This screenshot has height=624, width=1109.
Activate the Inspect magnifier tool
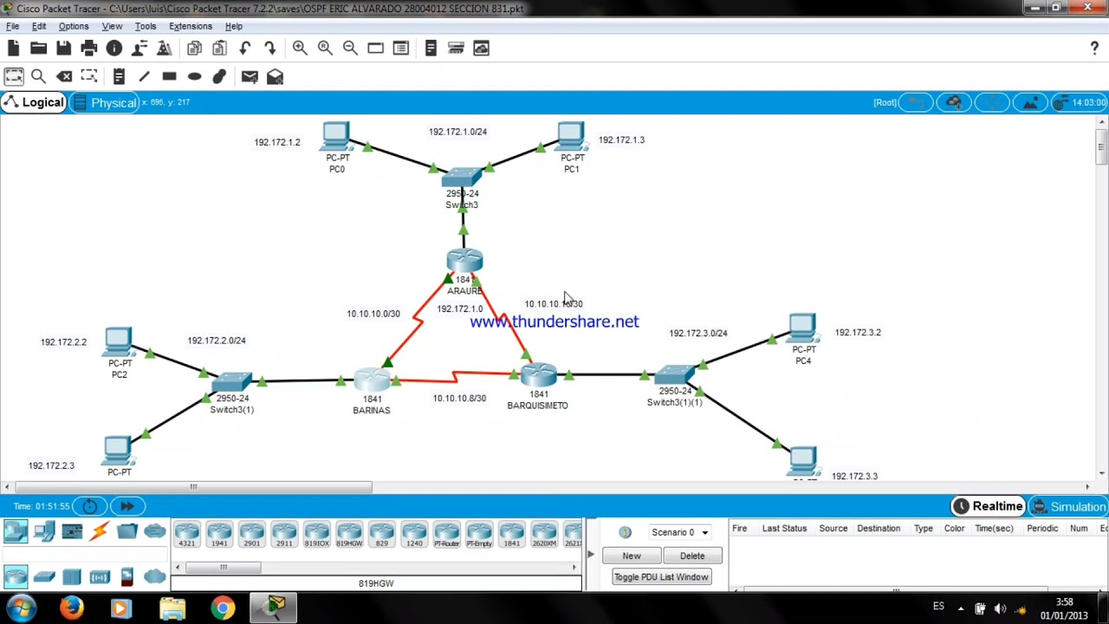tap(38, 76)
